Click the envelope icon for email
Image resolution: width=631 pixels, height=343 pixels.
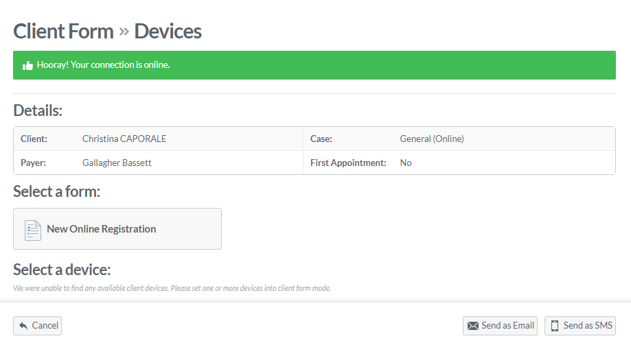473,326
